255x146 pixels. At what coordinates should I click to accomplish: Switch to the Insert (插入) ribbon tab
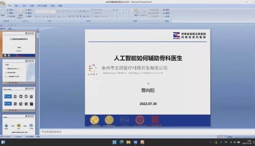coord(17,6)
